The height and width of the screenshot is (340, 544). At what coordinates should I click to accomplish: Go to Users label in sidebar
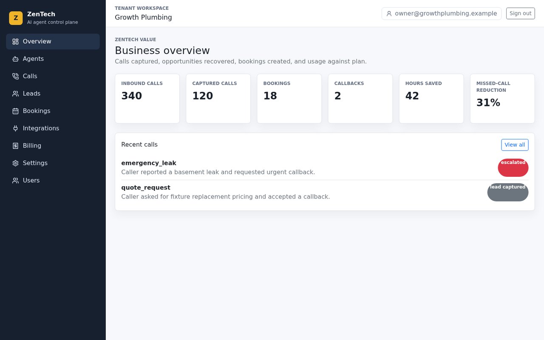31,181
